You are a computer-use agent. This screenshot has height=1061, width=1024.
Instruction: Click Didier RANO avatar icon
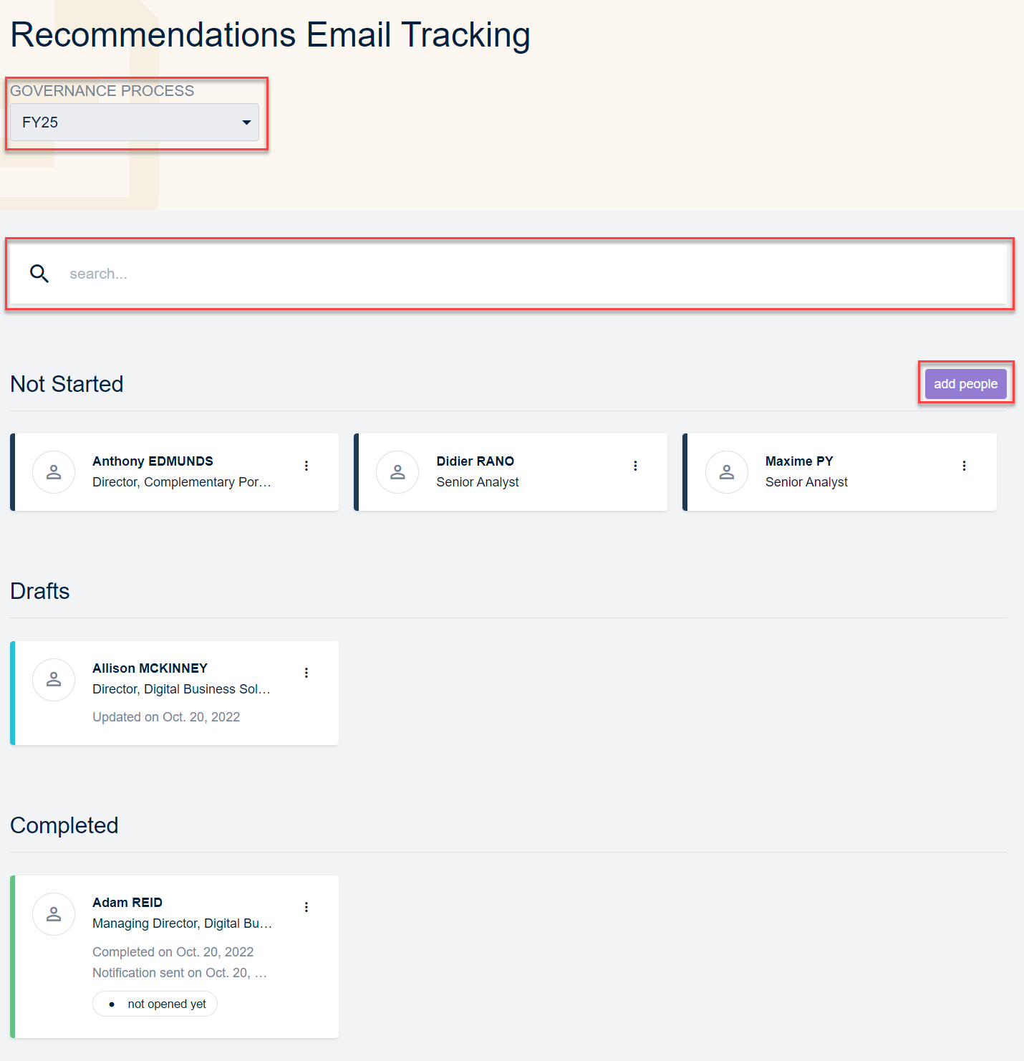(397, 472)
